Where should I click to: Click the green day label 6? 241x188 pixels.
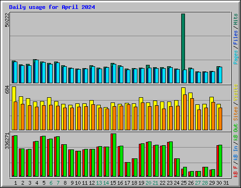pyautogui.click(x=51, y=183)
